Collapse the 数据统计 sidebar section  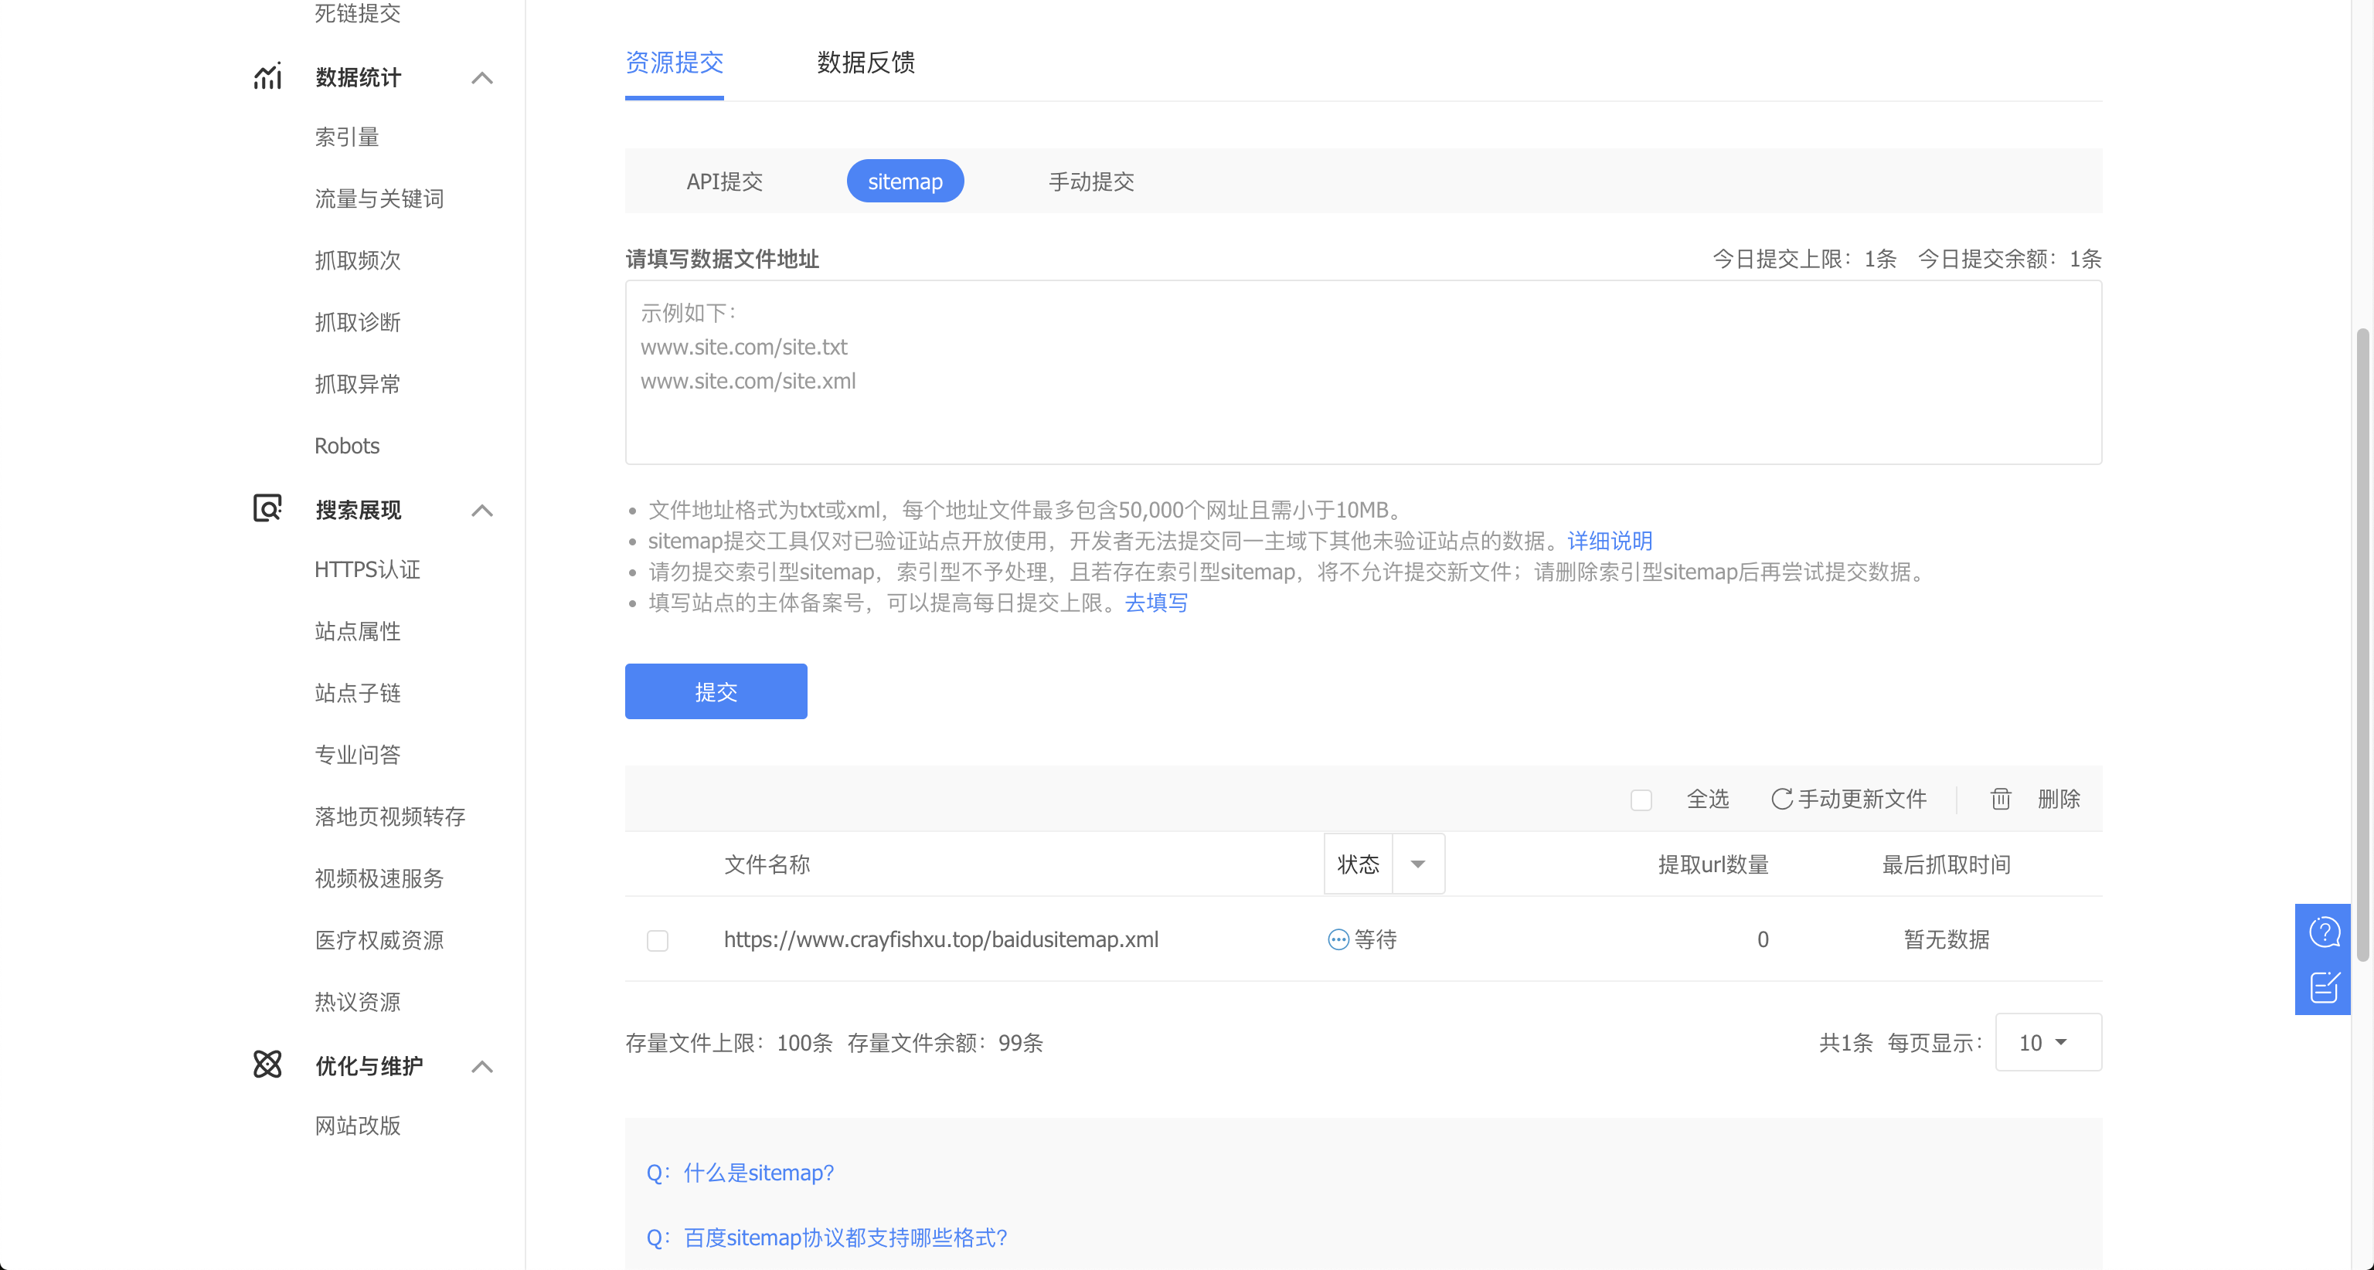(482, 77)
